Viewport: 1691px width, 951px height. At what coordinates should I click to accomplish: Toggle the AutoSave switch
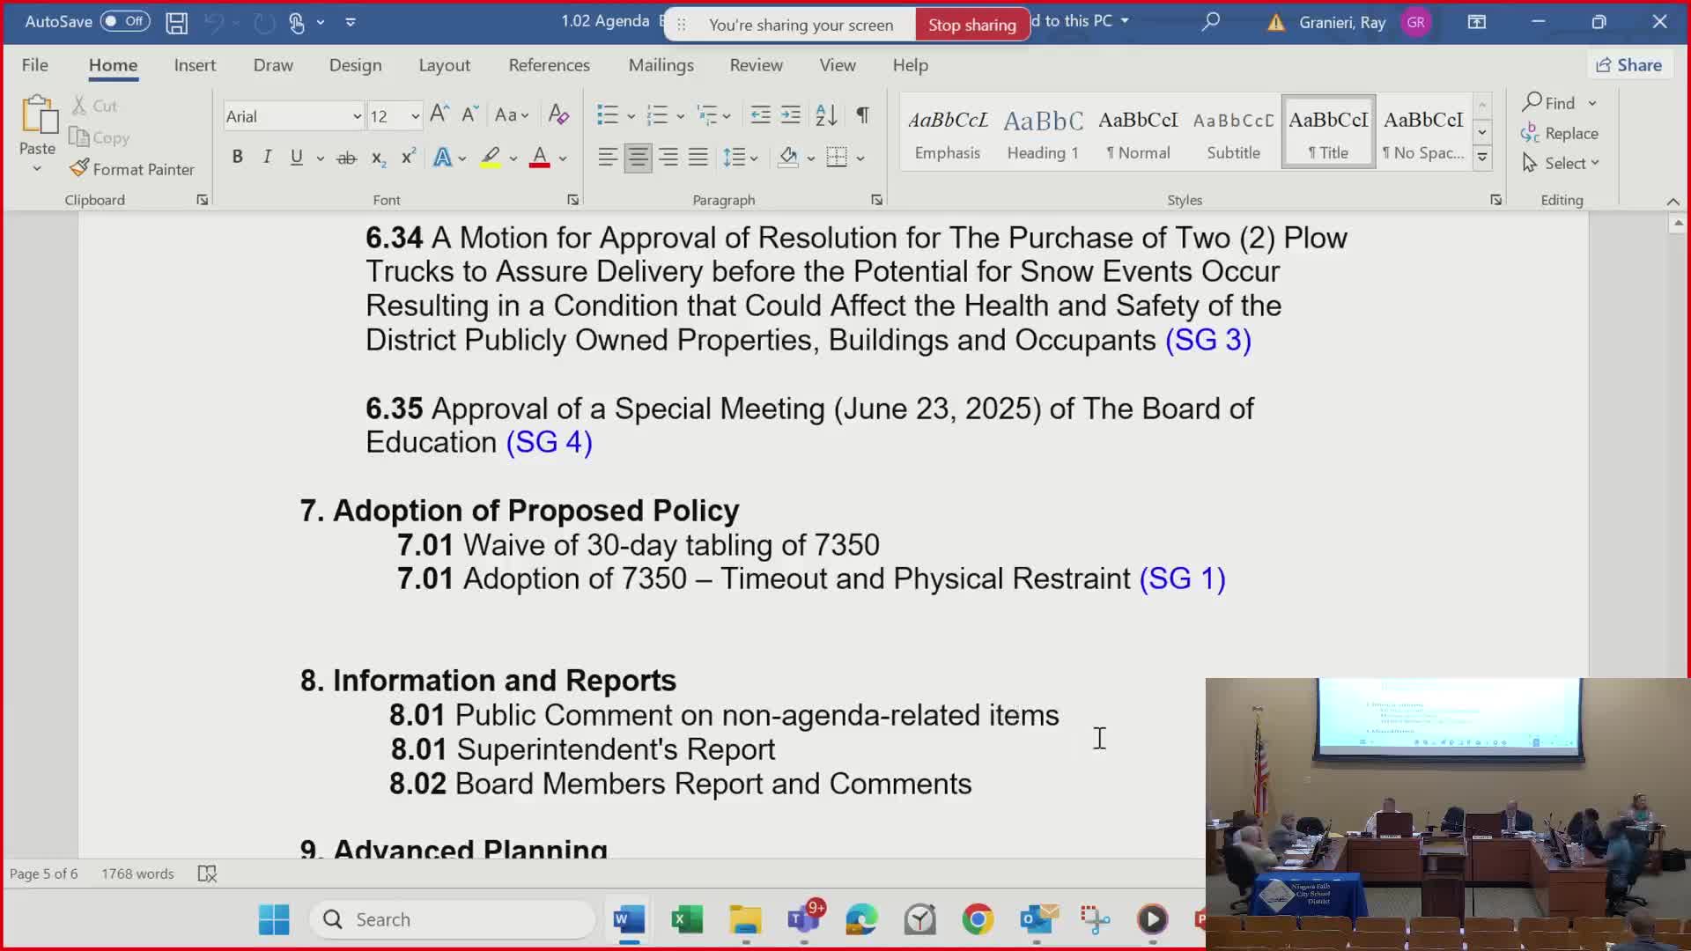(125, 21)
